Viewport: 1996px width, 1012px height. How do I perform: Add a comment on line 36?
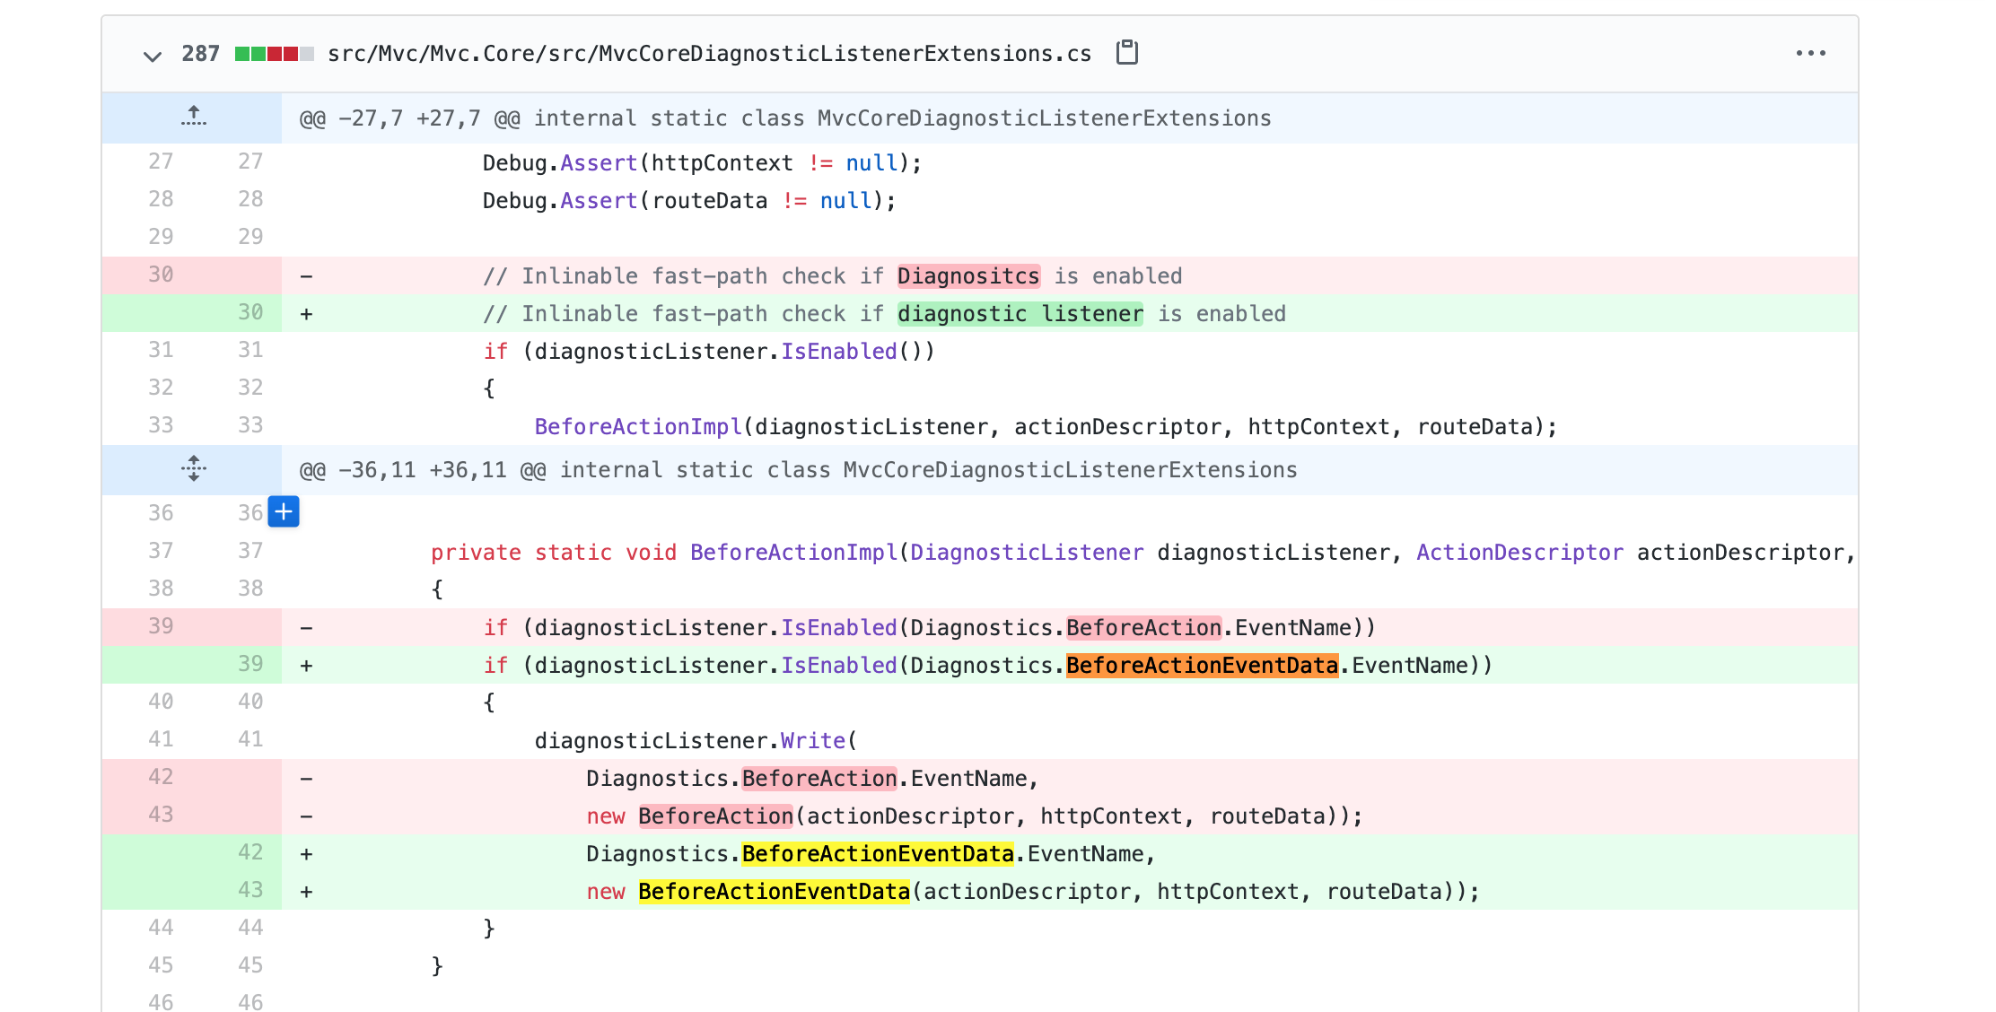[x=284, y=511]
